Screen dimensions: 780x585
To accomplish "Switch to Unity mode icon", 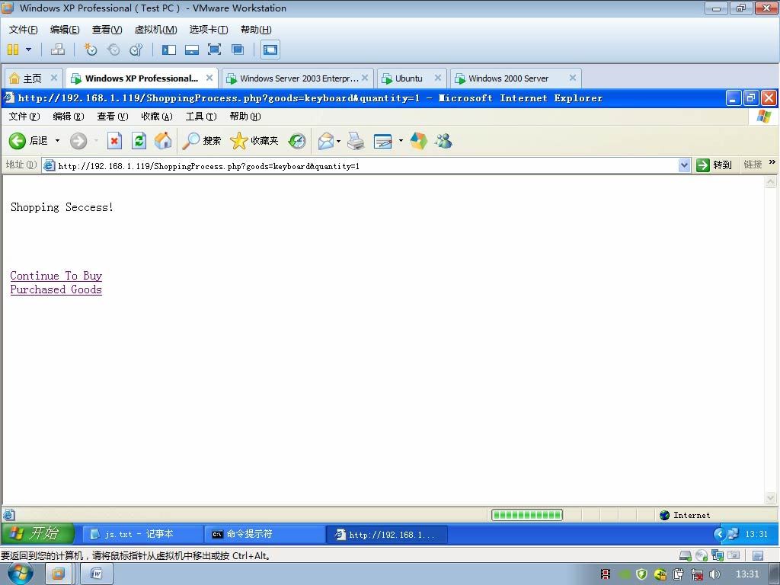I will (x=238, y=50).
